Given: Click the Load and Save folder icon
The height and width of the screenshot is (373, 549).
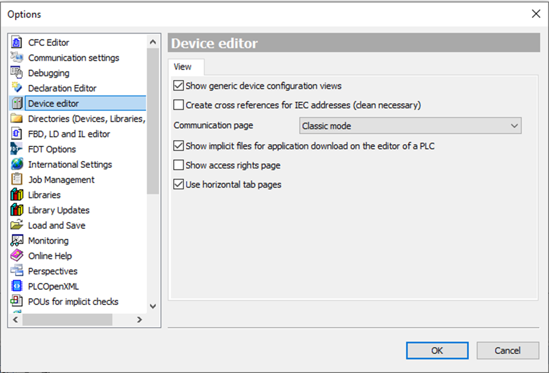Looking at the screenshot, I should click(16, 225).
